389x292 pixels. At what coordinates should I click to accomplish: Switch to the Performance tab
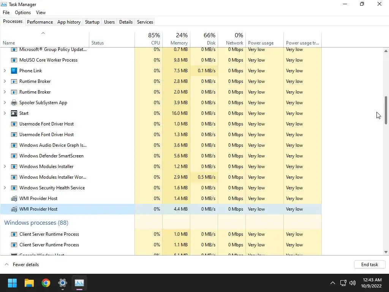point(40,22)
